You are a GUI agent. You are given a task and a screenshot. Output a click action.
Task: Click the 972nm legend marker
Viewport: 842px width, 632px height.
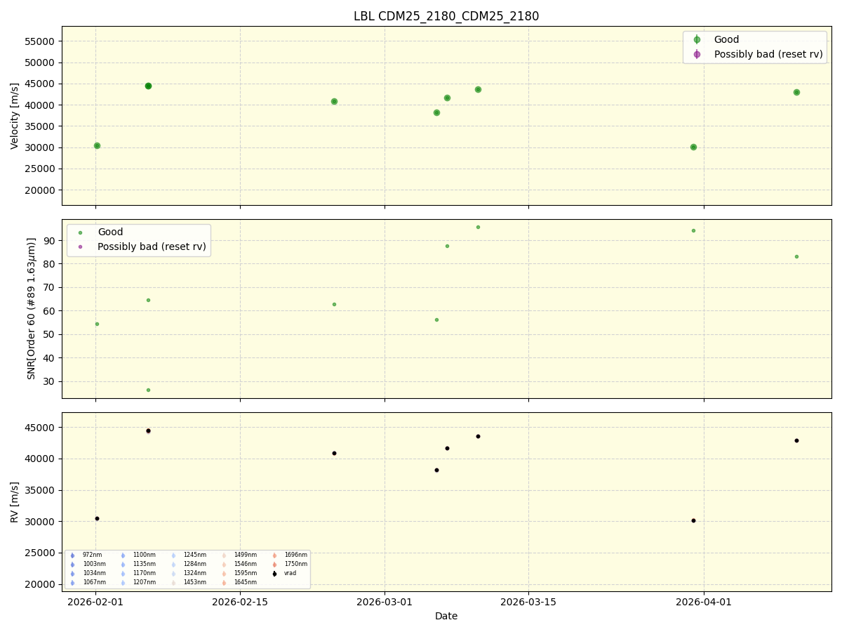(72, 555)
